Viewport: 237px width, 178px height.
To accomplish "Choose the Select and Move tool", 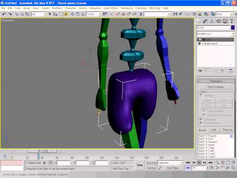I will (x=73, y=14).
